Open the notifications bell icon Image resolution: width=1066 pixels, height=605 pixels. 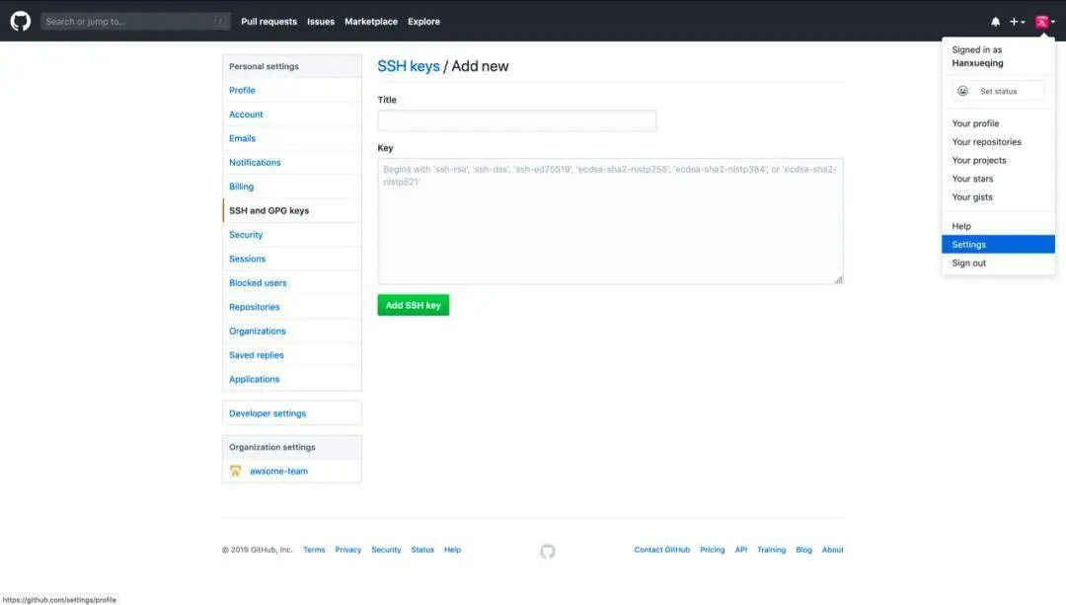pos(995,22)
